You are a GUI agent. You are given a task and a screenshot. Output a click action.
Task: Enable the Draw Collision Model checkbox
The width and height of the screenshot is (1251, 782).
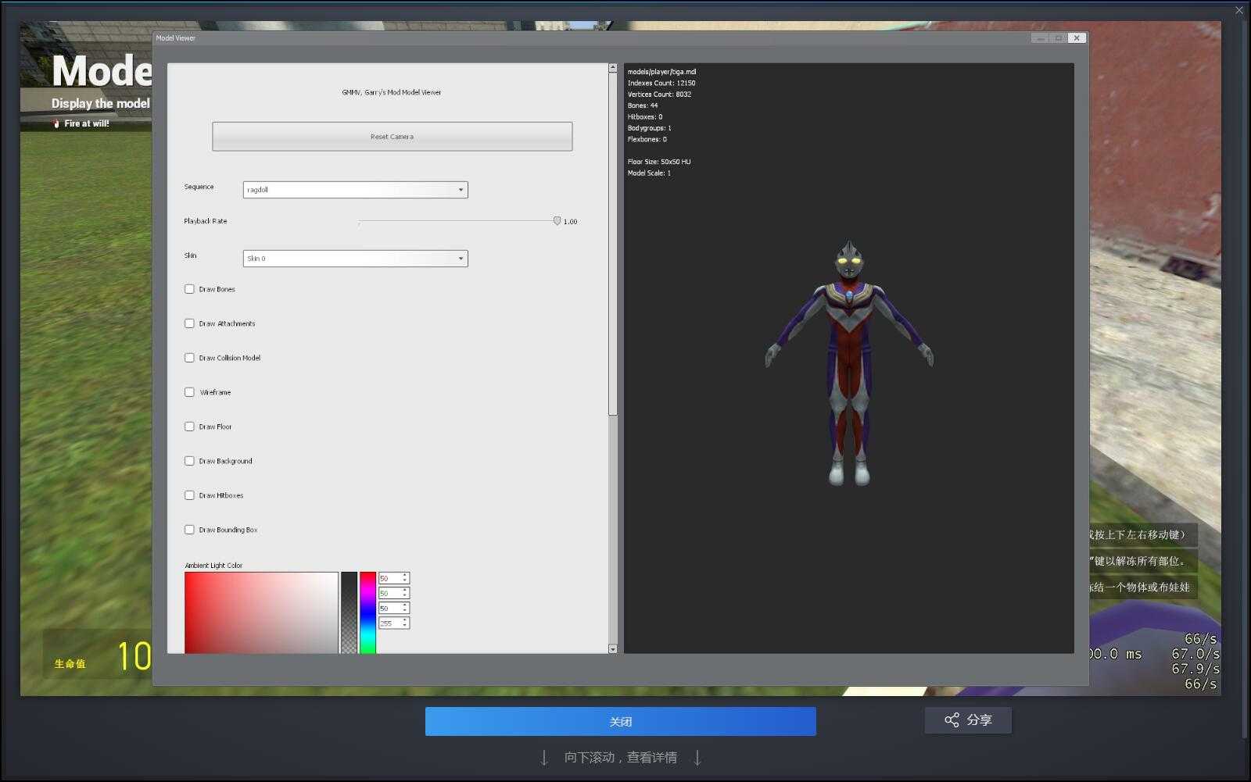point(189,358)
